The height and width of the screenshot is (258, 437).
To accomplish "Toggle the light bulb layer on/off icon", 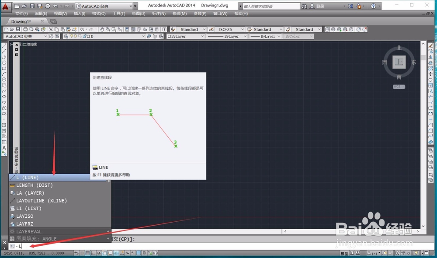I will 72,36.
